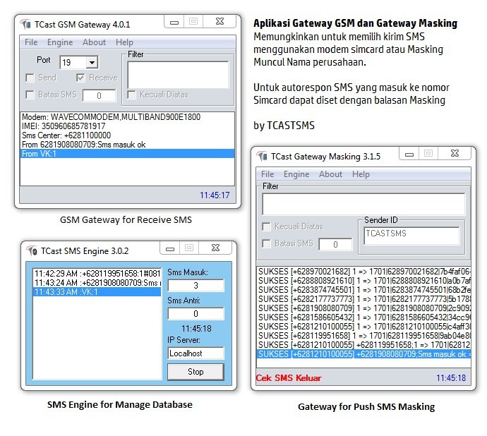Screen dimensions: 487x436
Task: Click the 11:45:18 time in SMS Engine
Action: click(x=196, y=329)
